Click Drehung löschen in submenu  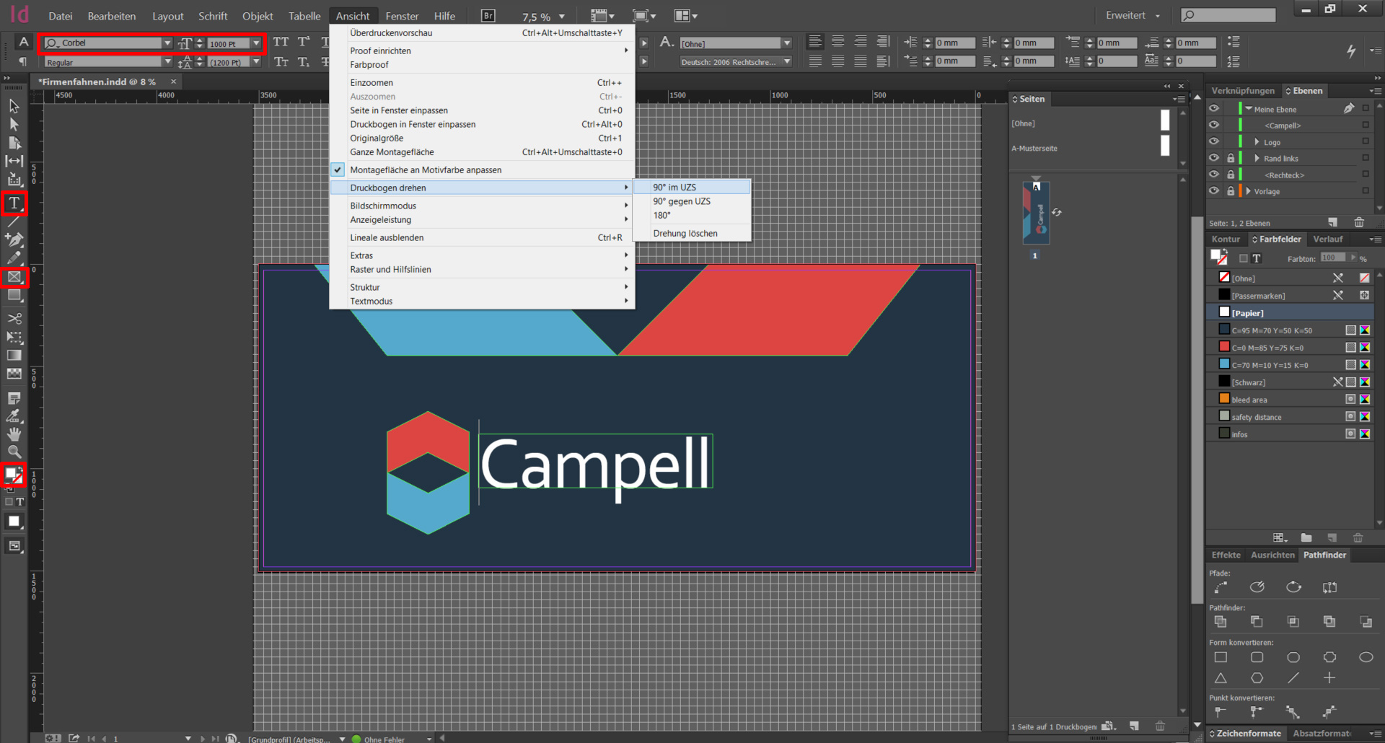tap(685, 234)
